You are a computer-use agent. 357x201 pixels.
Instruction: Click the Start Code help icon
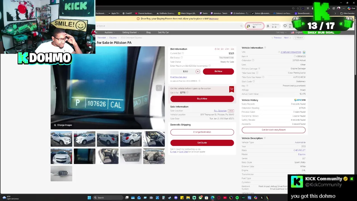pyautogui.click(x=254, y=82)
